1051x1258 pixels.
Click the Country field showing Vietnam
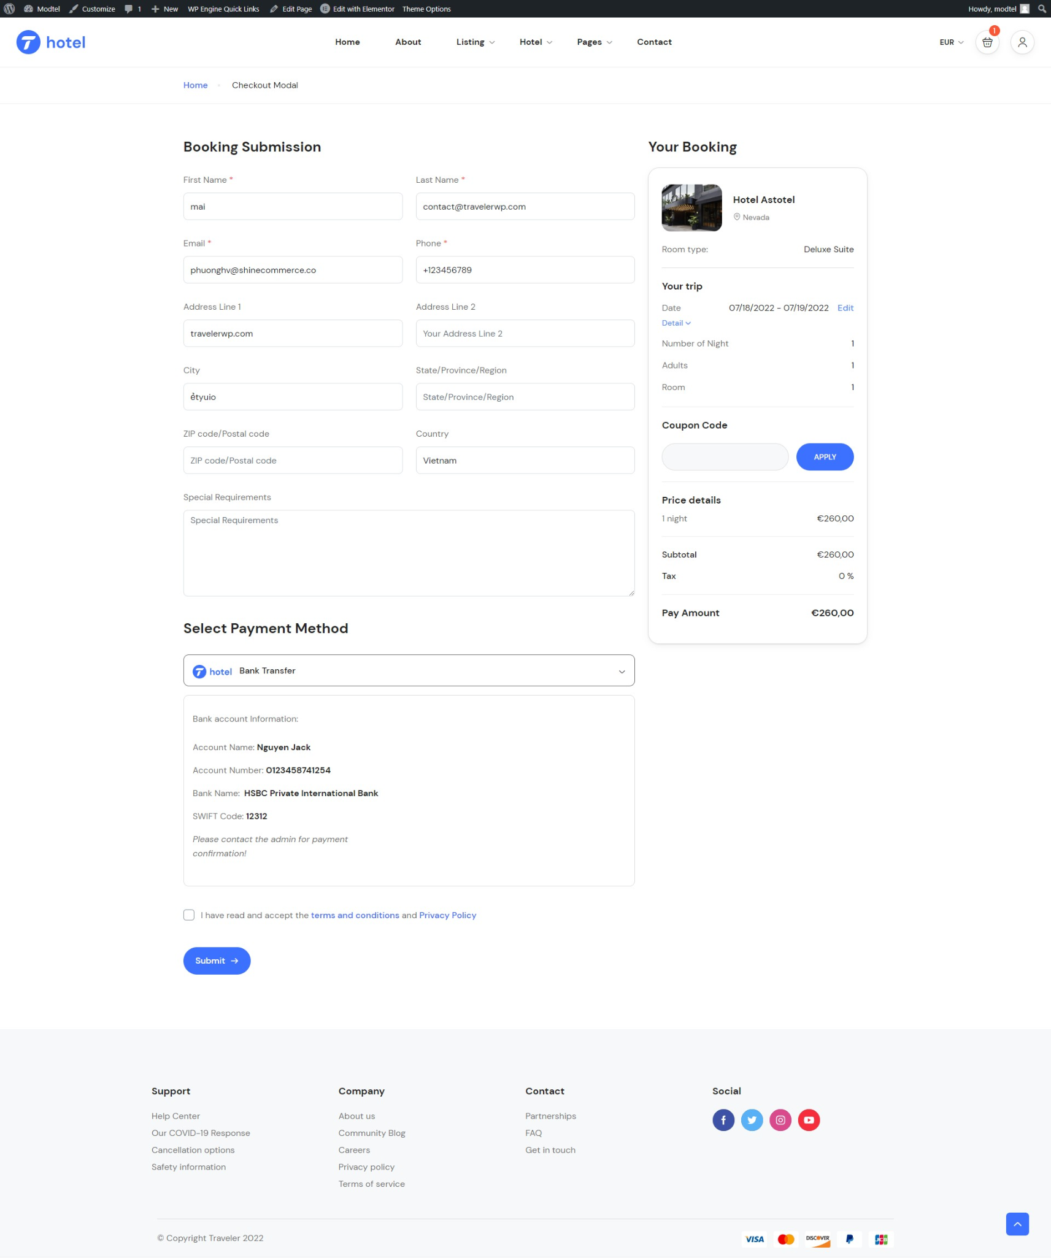[525, 461]
